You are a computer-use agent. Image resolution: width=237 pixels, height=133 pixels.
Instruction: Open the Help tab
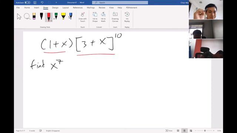pos(120,7)
